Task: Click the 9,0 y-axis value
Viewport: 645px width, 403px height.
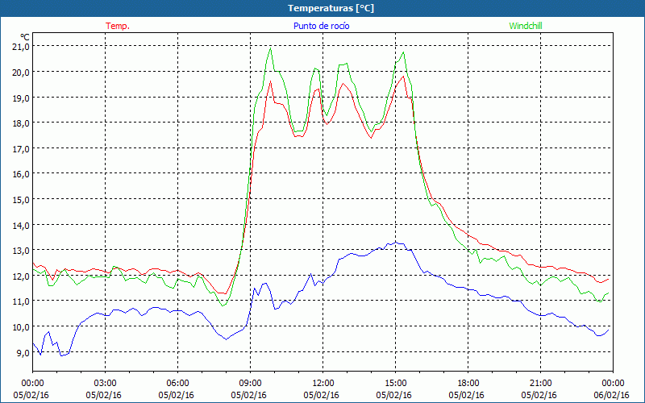Action: pyautogui.click(x=23, y=353)
